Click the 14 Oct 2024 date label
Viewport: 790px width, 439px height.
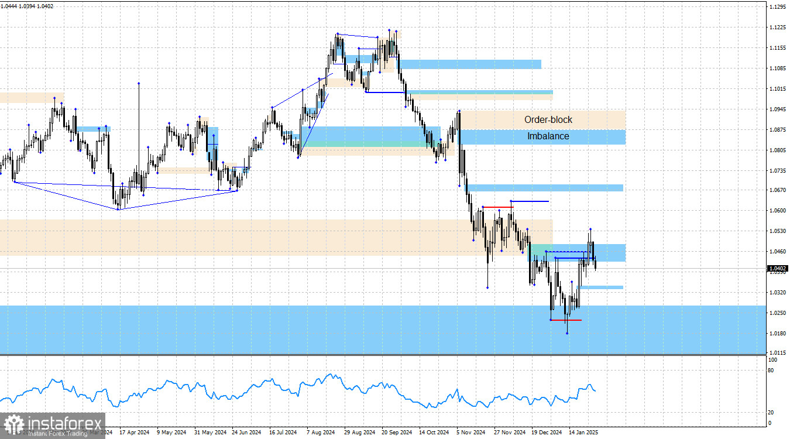[x=435, y=433]
